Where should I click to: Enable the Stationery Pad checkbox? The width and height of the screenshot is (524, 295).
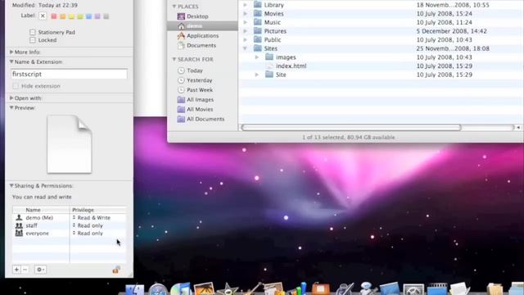pos(33,32)
